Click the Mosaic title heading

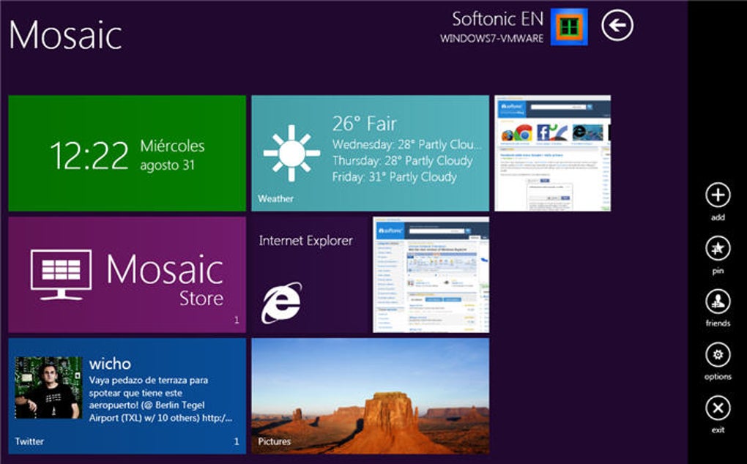click(x=66, y=35)
